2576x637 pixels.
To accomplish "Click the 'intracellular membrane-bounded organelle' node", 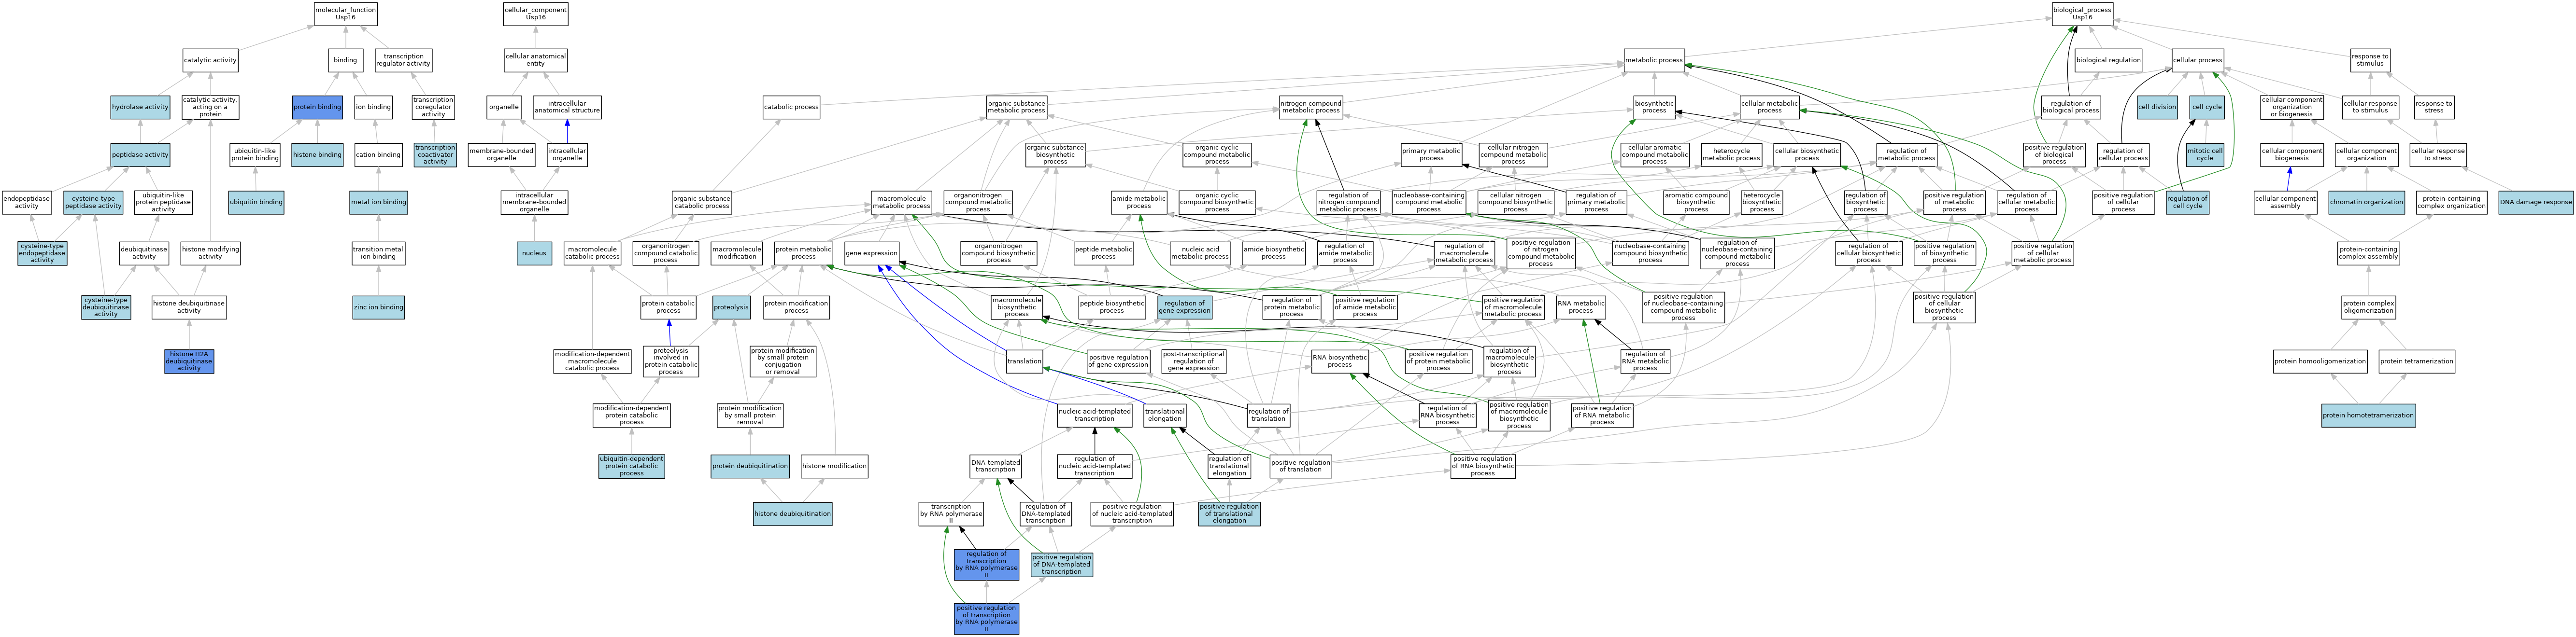I will tap(534, 203).
